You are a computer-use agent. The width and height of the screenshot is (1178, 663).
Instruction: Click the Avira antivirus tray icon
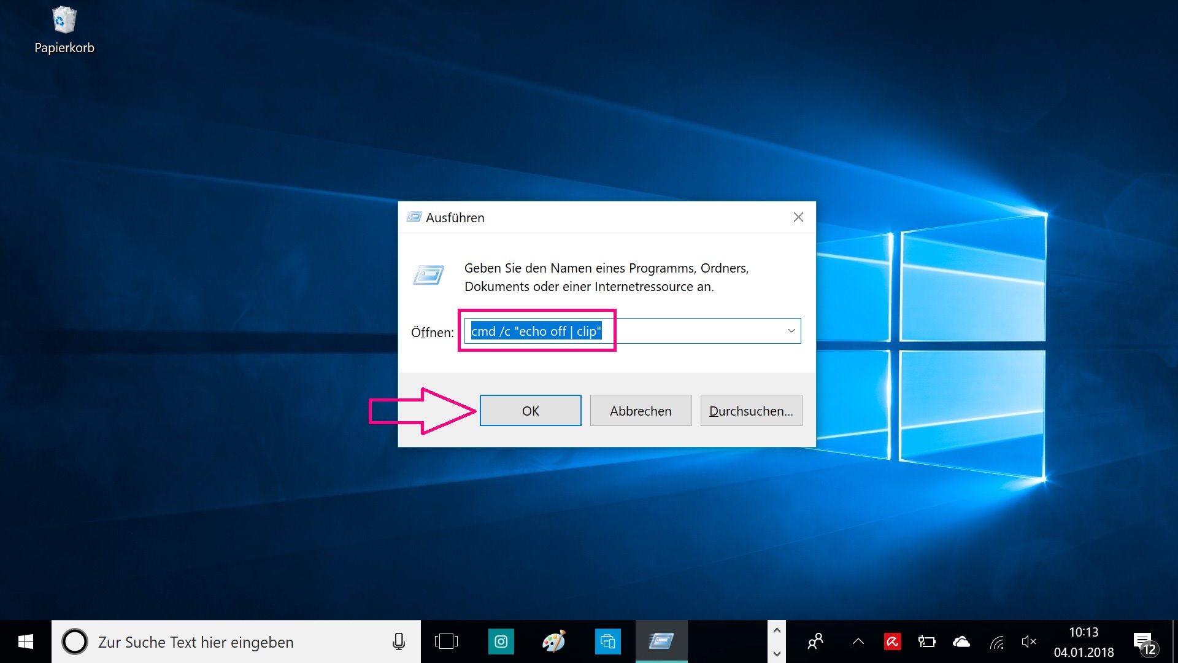point(892,642)
